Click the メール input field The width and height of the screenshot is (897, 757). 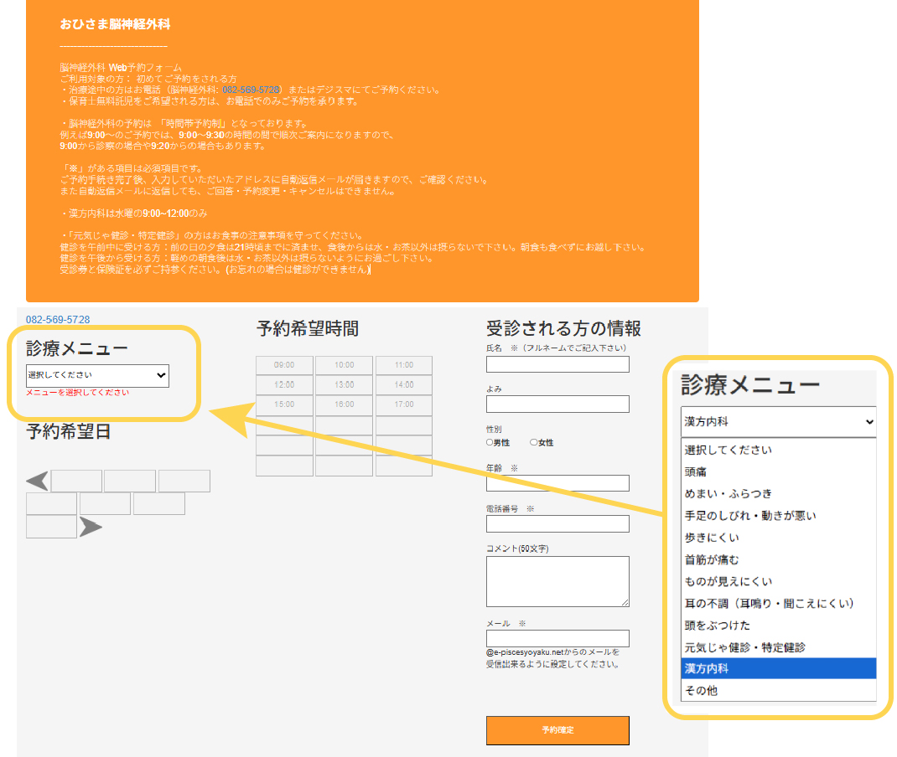tap(557, 638)
